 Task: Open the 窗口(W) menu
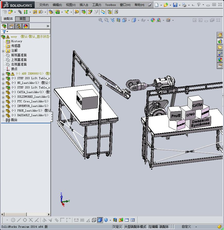tap(125, 5)
